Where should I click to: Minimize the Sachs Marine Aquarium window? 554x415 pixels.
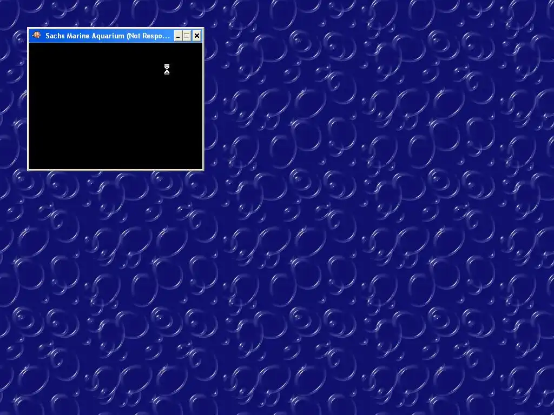(x=178, y=36)
